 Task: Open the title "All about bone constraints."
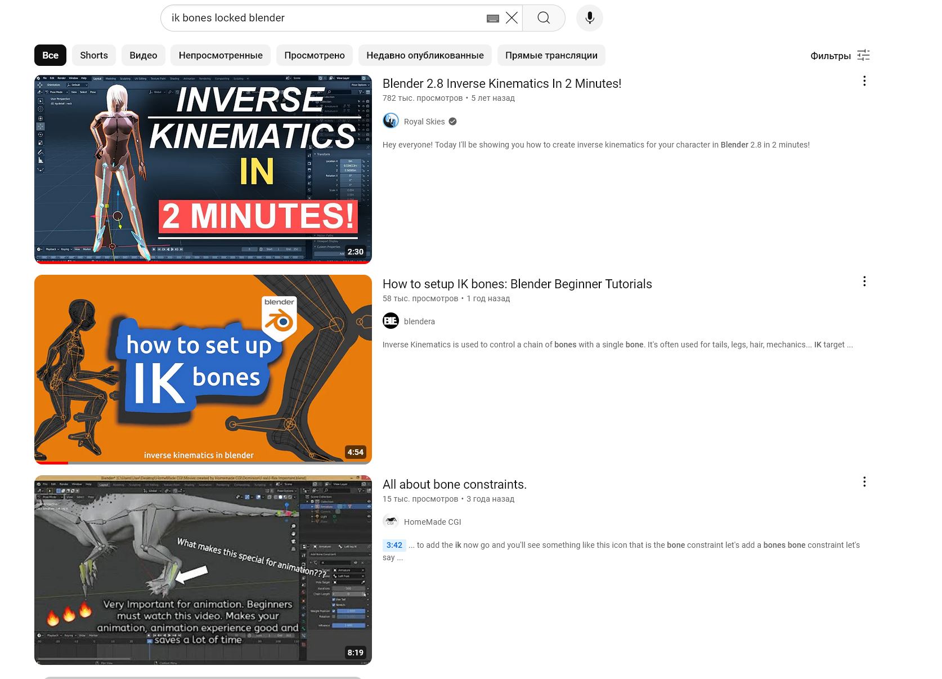[x=455, y=484]
